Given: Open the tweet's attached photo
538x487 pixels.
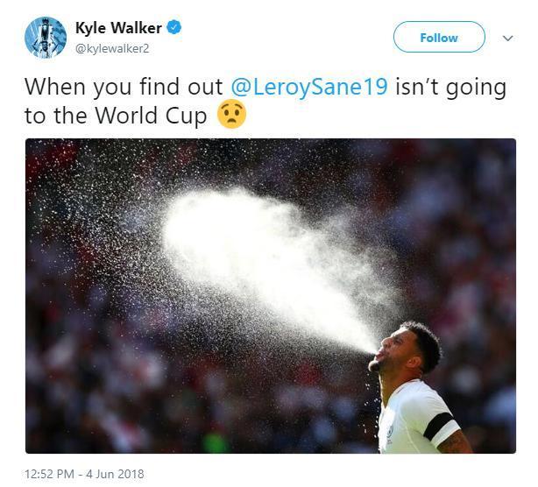Looking at the screenshot, I should tap(271, 296).
